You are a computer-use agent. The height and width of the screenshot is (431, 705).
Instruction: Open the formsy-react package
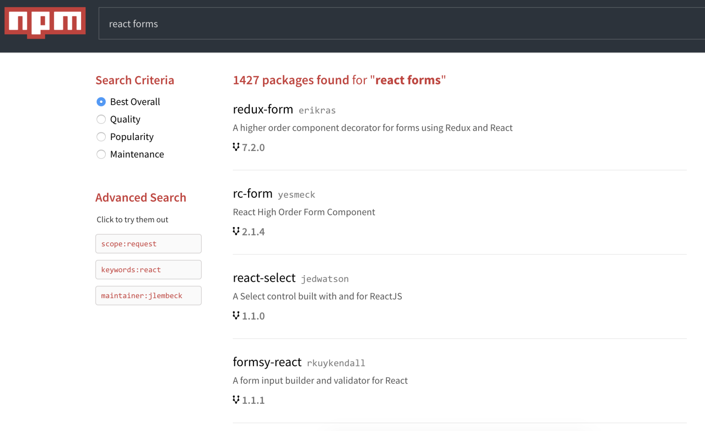[267, 362]
